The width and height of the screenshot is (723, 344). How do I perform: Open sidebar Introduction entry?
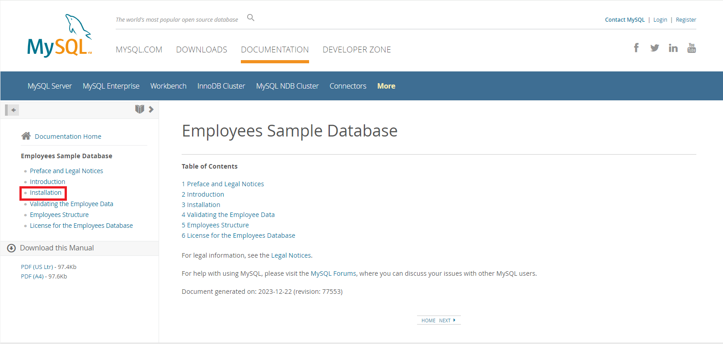click(x=47, y=182)
